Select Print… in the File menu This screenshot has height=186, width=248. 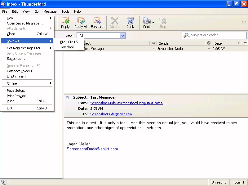pyautogui.click(x=27, y=101)
